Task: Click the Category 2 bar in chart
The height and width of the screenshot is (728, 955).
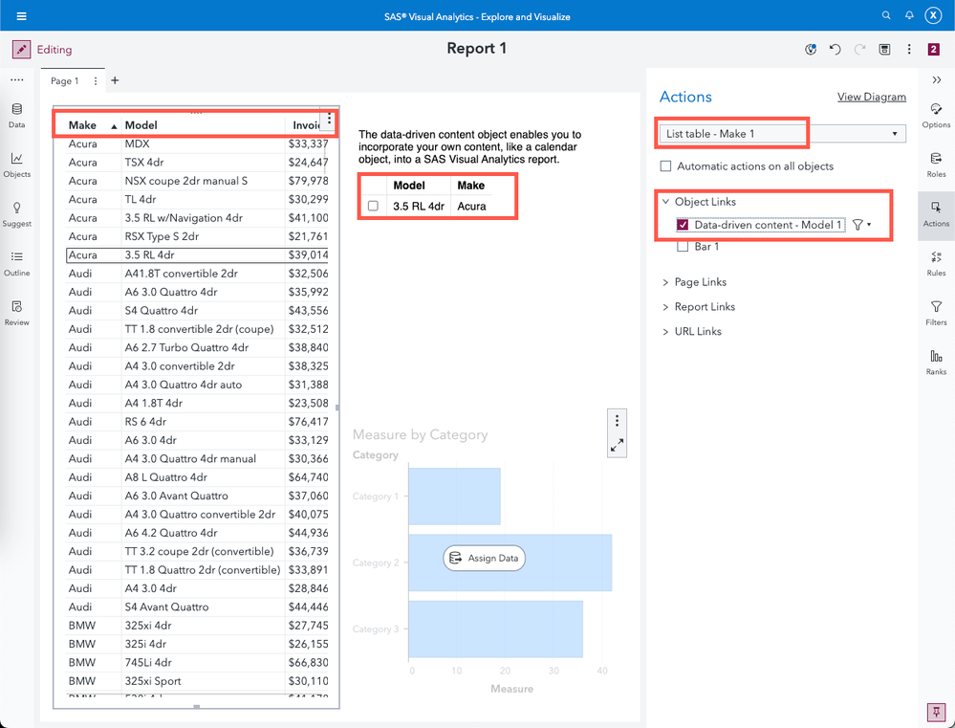Action: [510, 563]
